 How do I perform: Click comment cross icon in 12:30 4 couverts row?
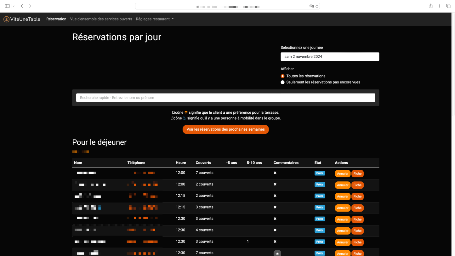[x=275, y=230]
